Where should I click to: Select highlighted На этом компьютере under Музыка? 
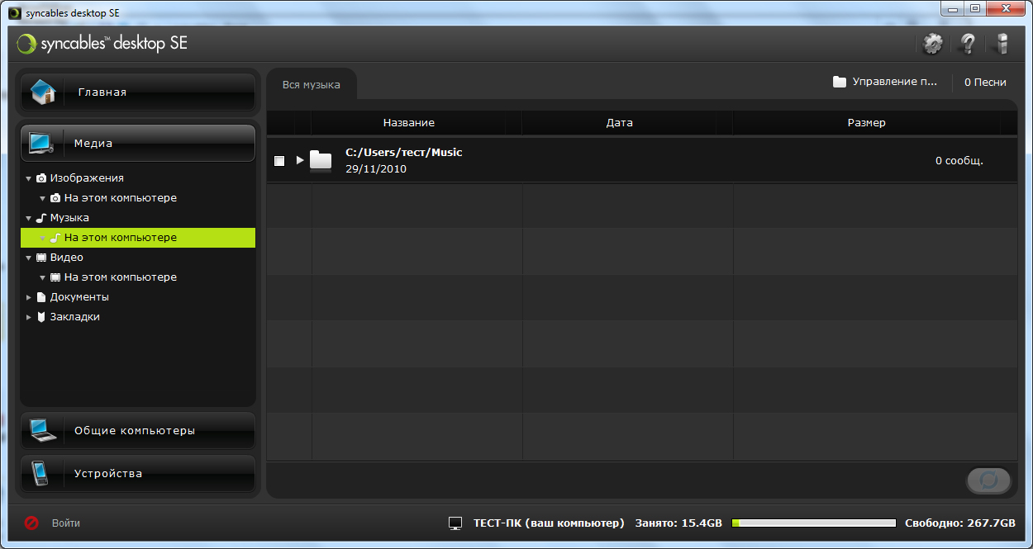coord(138,238)
